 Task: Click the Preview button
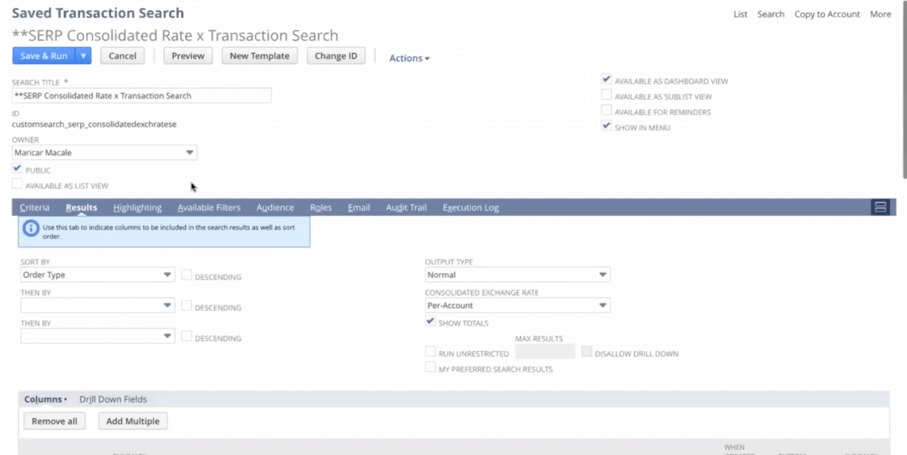pos(188,56)
